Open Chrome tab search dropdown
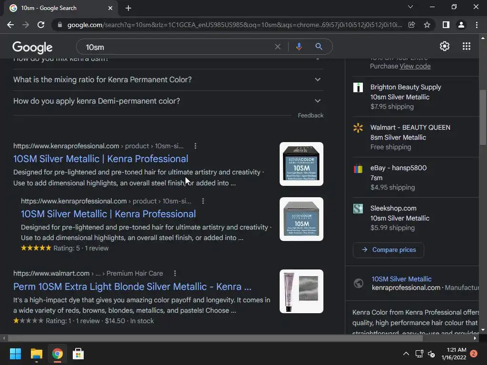This screenshot has width=487, height=365. point(410,7)
